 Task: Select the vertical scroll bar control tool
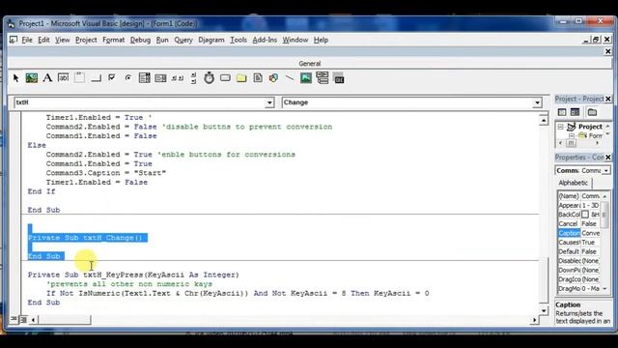[x=193, y=78]
